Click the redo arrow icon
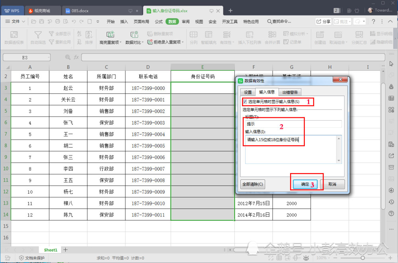 (82, 21)
